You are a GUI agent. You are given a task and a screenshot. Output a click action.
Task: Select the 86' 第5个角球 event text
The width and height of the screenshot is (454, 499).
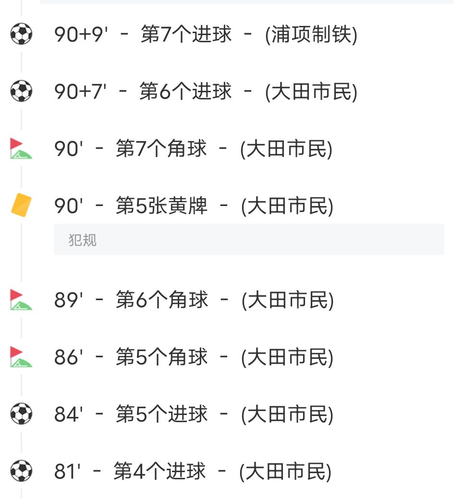click(162, 357)
